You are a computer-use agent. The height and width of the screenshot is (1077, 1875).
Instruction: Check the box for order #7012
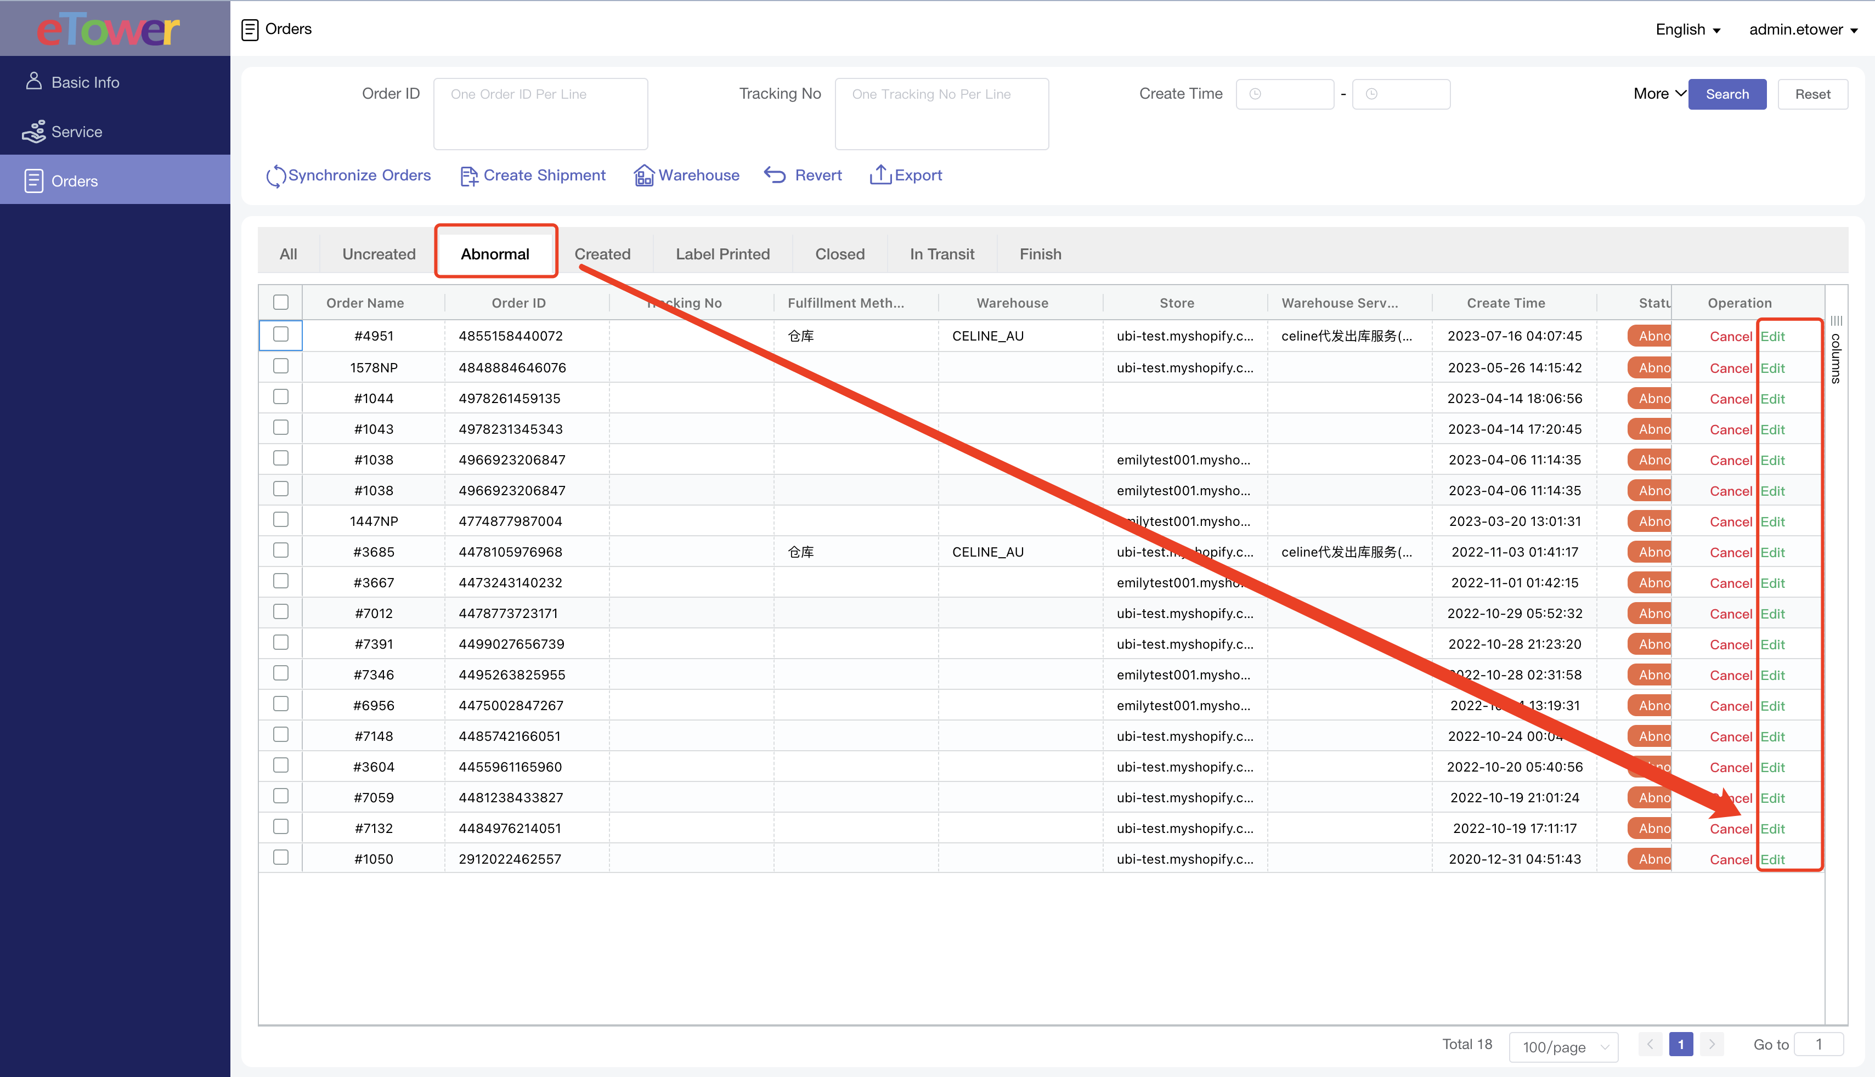(x=280, y=612)
